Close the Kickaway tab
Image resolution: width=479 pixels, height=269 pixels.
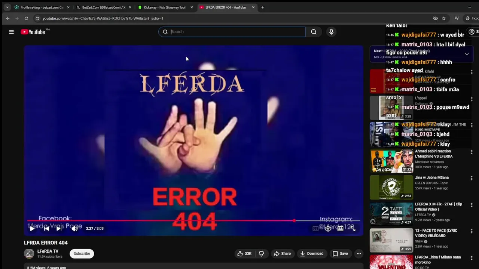coord(192,7)
